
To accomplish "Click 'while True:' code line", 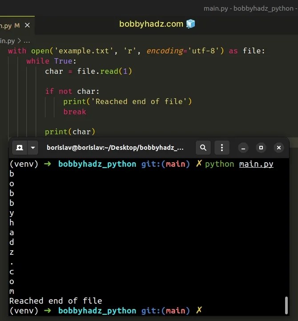I will 51,61.
